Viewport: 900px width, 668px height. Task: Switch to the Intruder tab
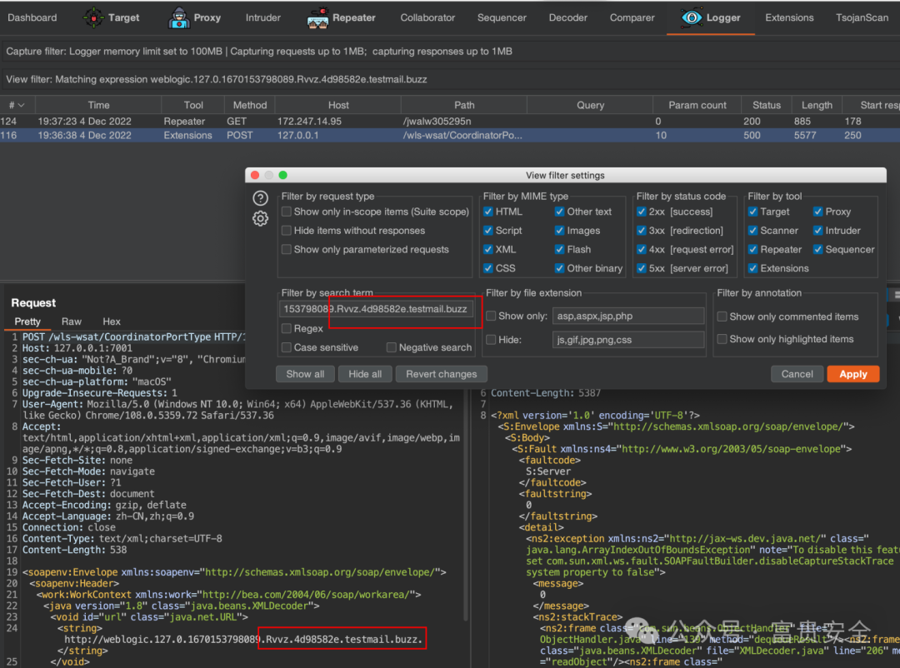click(x=262, y=17)
